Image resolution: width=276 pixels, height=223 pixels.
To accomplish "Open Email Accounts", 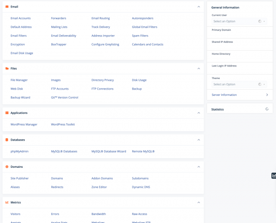I will [20, 18].
